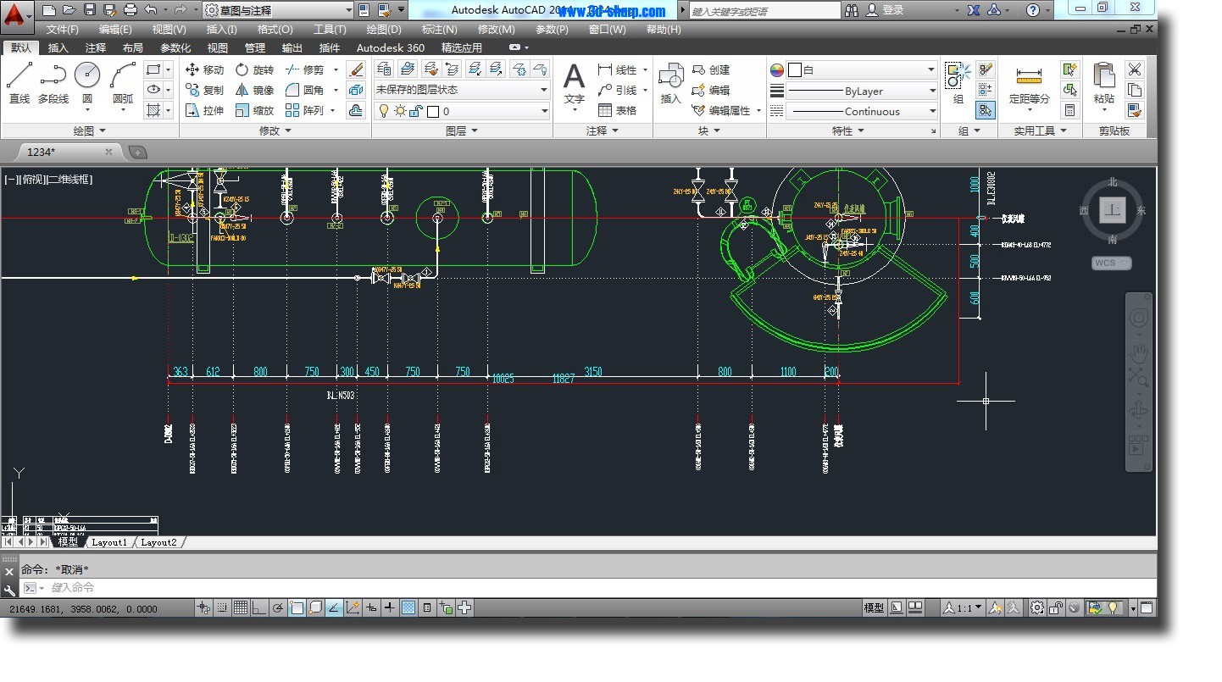Click the 引线 (Leader) button

coord(617,90)
